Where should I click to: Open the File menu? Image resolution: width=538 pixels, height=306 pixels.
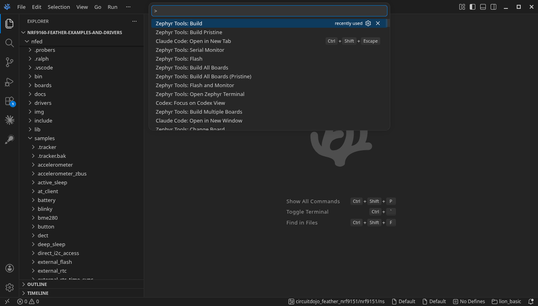click(21, 7)
